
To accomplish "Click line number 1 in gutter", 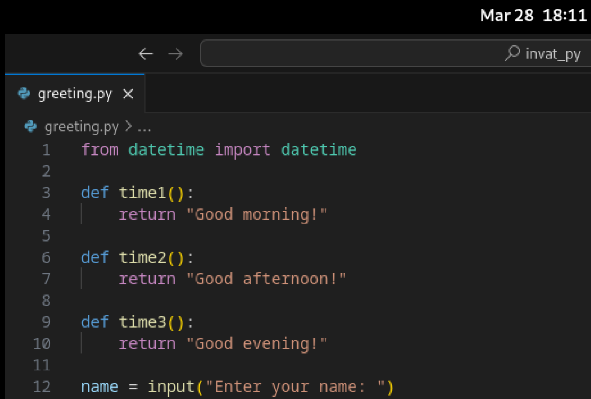I will 46,150.
